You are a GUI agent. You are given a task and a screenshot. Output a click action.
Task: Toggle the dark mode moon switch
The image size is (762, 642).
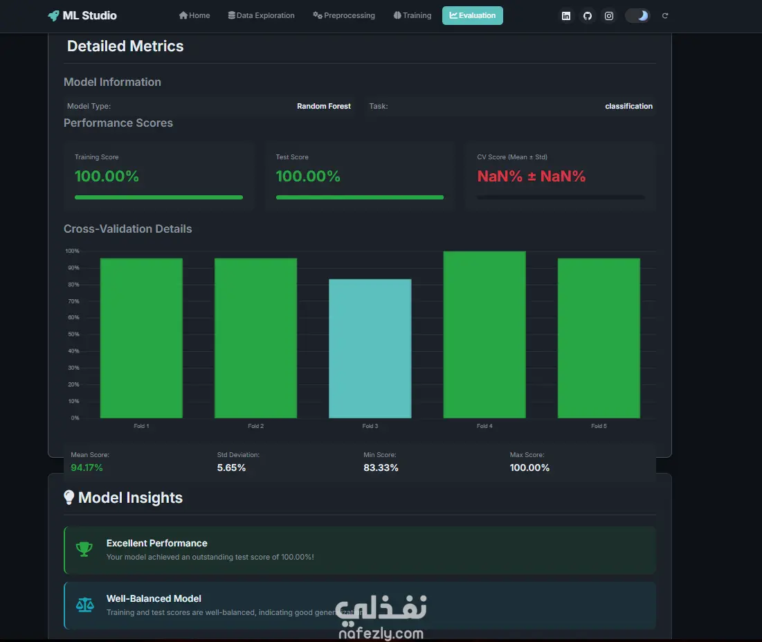[637, 15]
